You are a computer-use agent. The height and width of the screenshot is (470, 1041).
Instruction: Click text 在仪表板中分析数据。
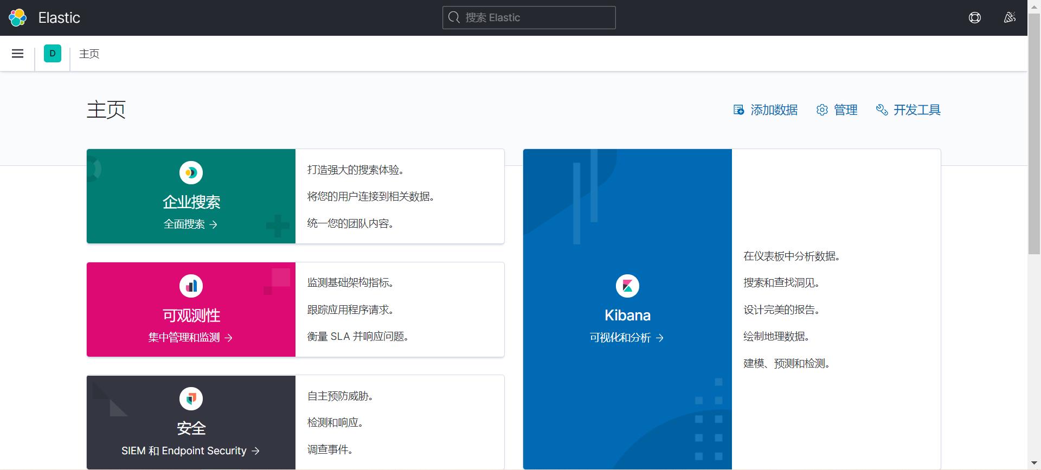click(x=792, y=256)
